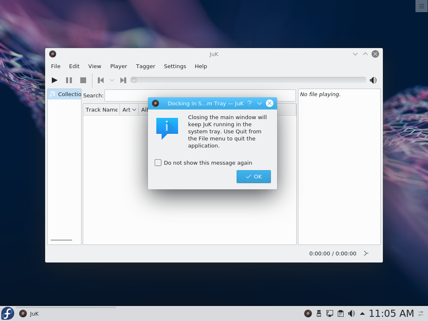Open the system tray volume icon
The height and width of the screenshot is (321, 428).
351,313
